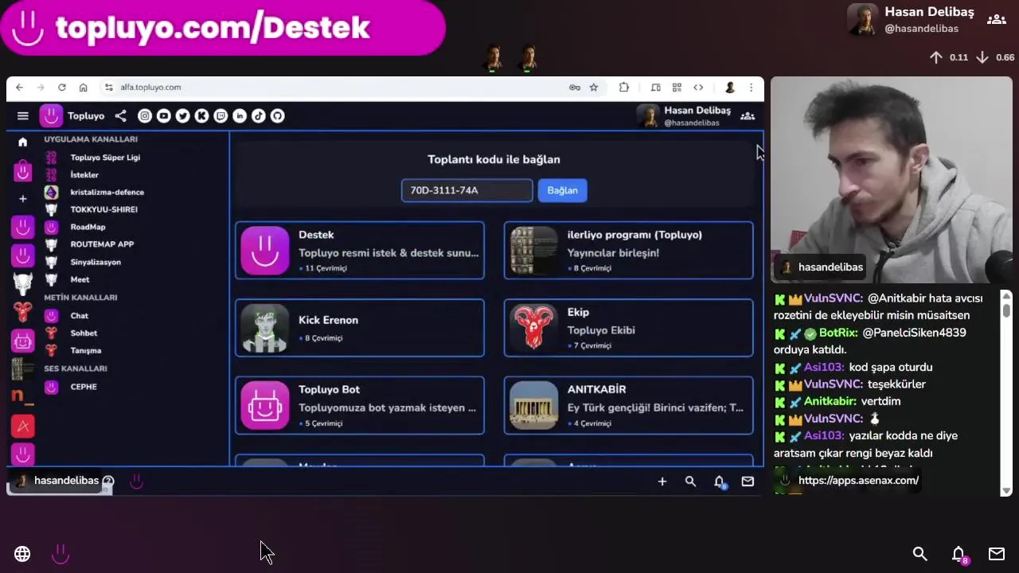This screenshot has height=573, width=1019.
Task: Open the Chat text channel
Action: pyautogui.click(x=79, y=316)
